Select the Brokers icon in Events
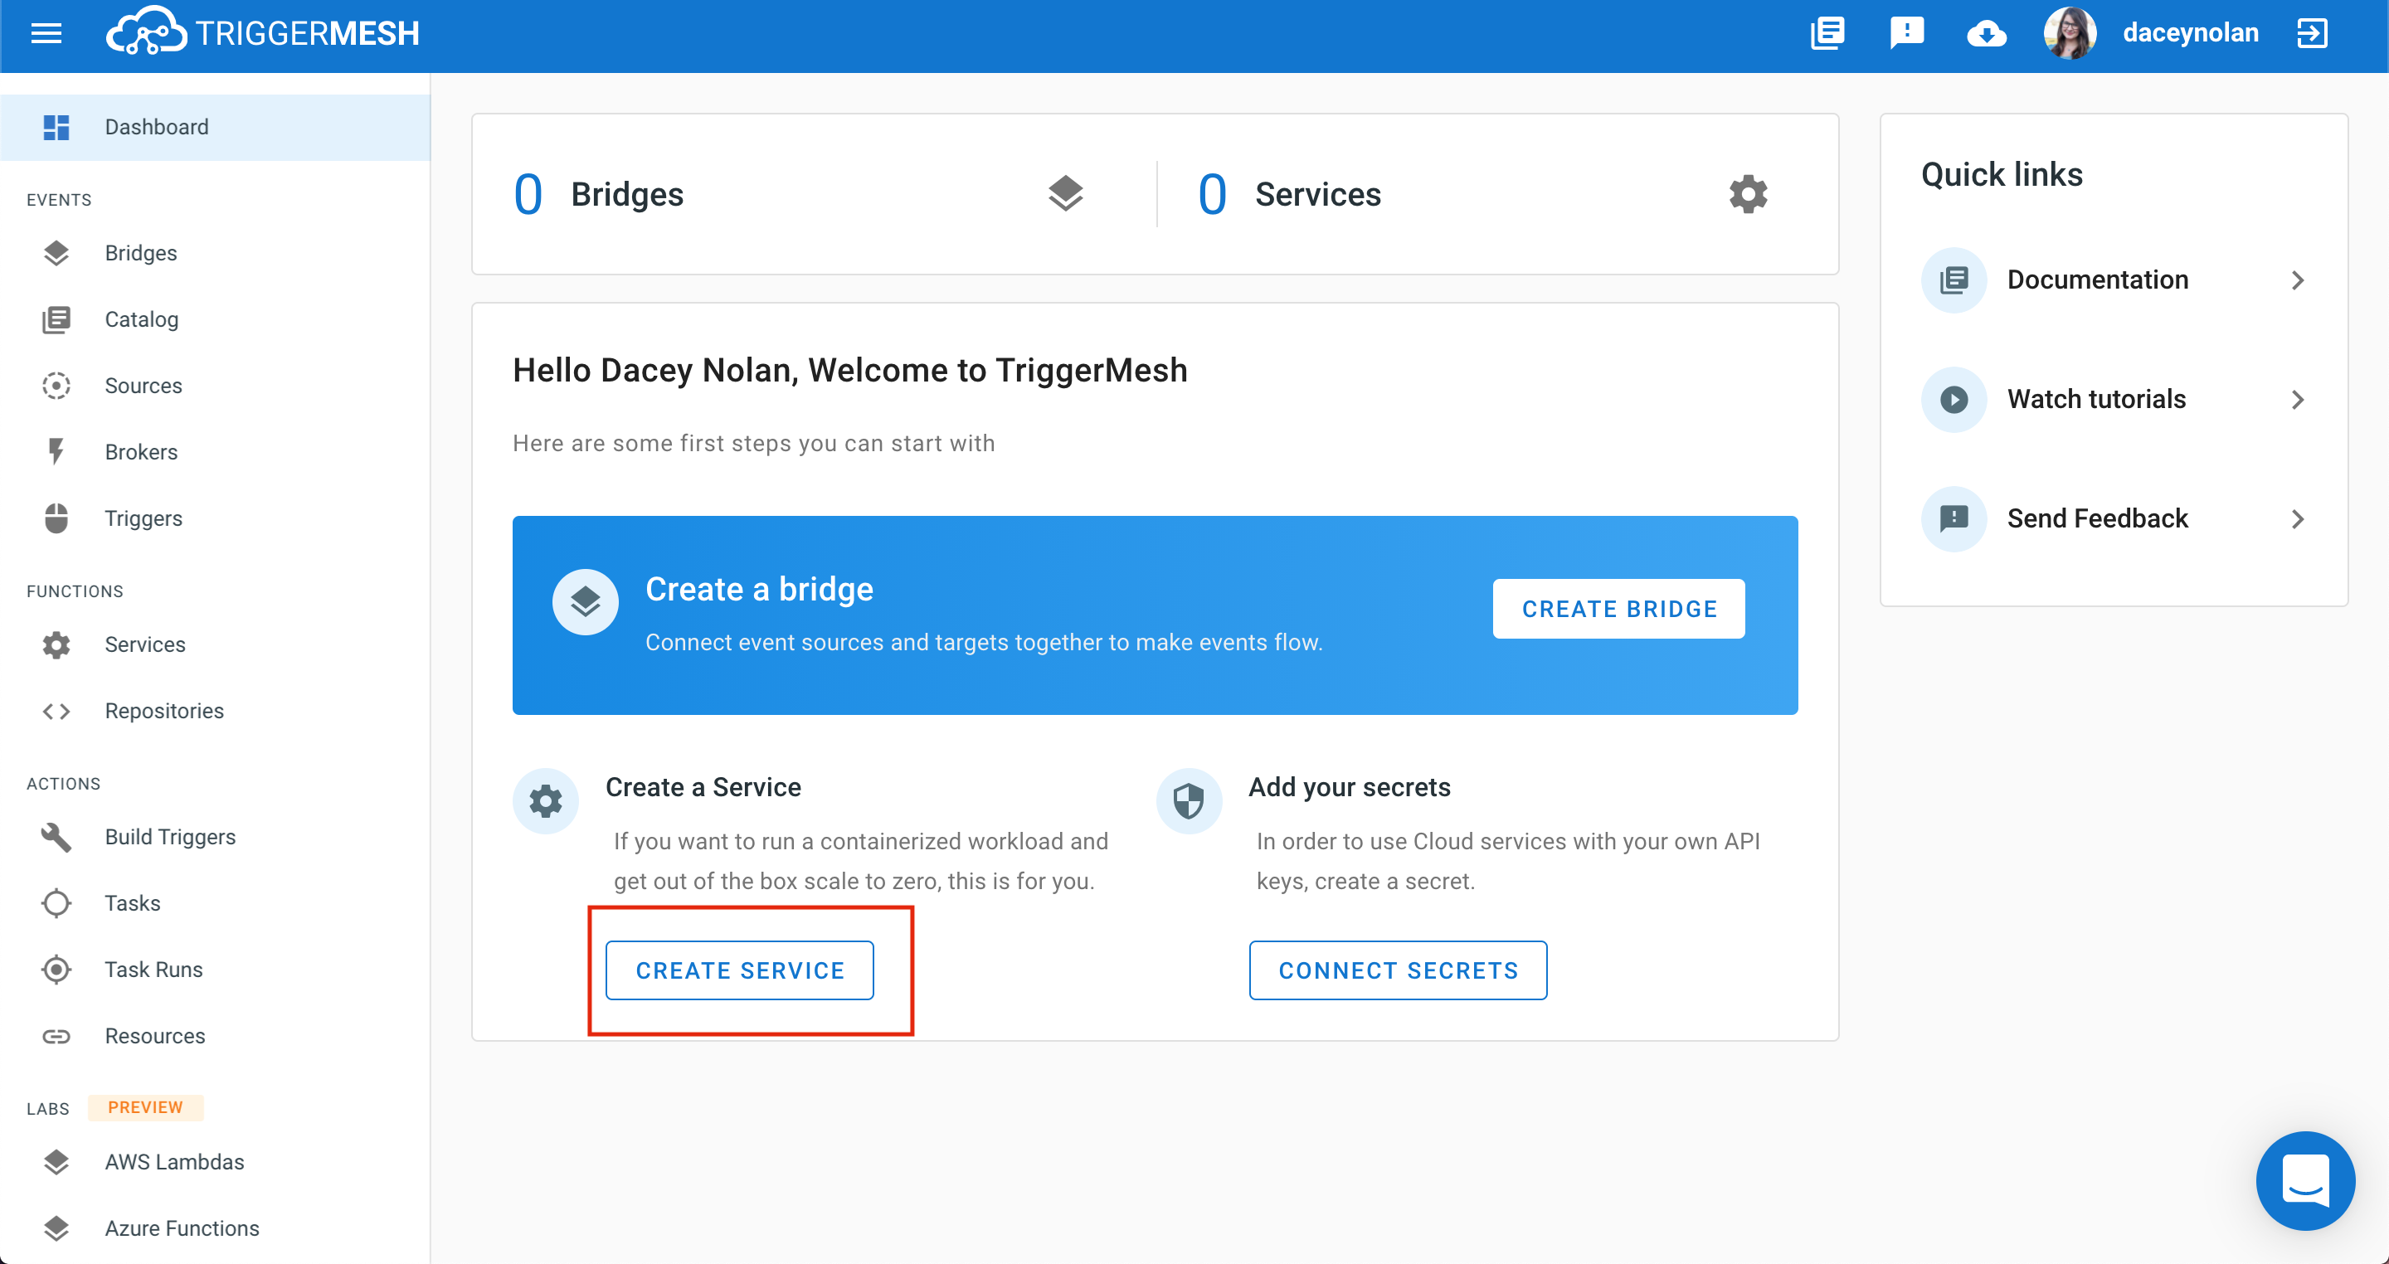 (x=57, y=450)
